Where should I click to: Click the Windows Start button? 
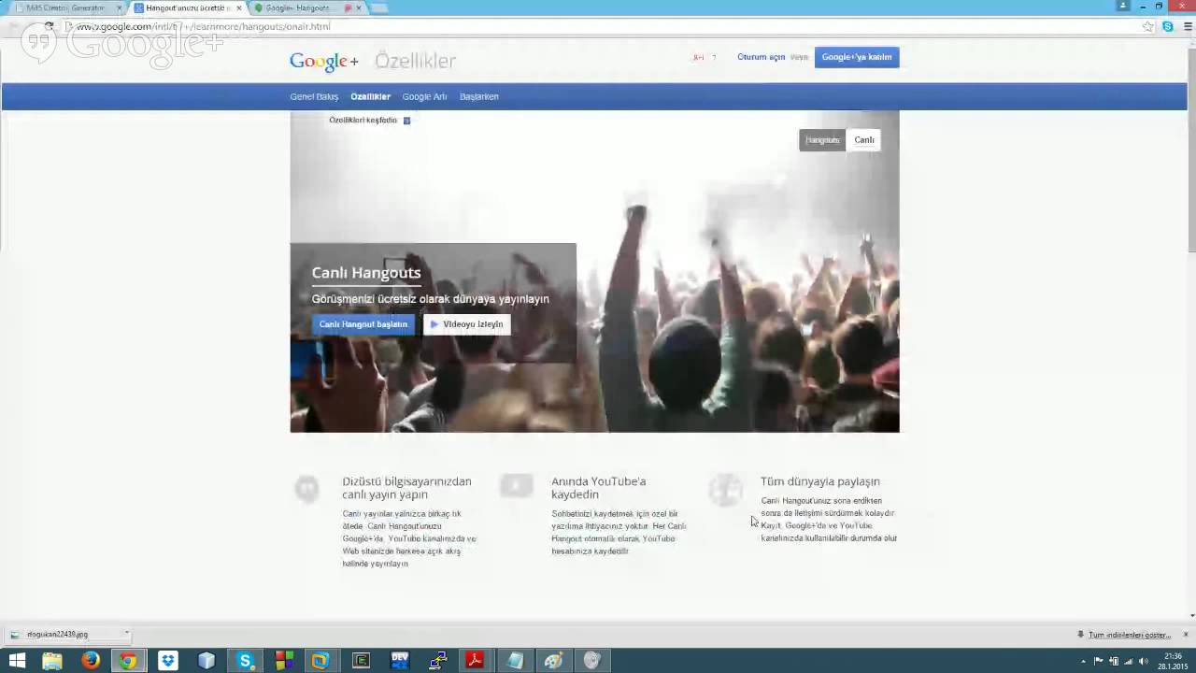coord(17,661)
